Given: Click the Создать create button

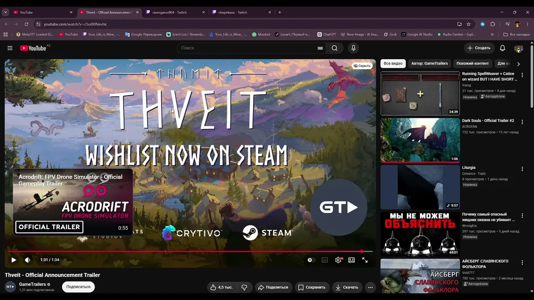Looking at the screenshot, I should [479, 48].
